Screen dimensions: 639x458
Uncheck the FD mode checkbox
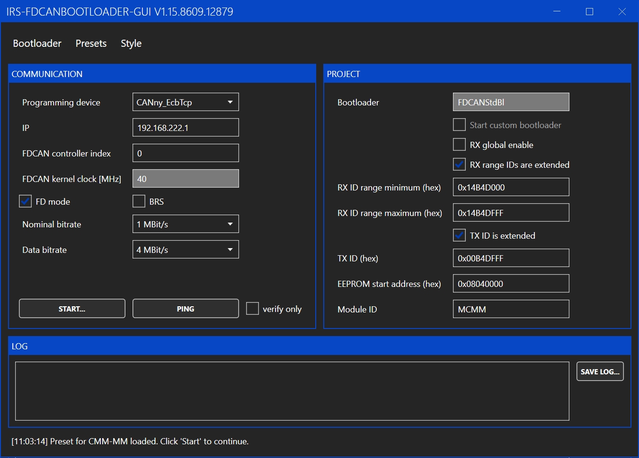pyautogui.click(x=26, y=201)
